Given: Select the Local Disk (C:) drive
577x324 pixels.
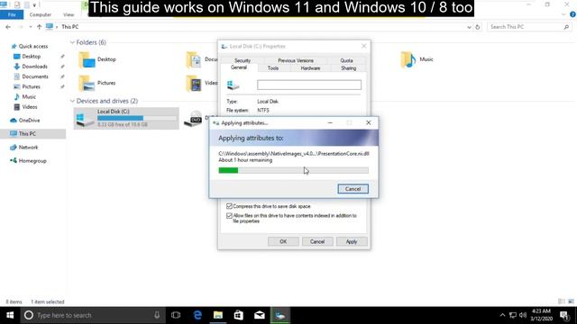Looking at the screenshot, I should 126,118.
